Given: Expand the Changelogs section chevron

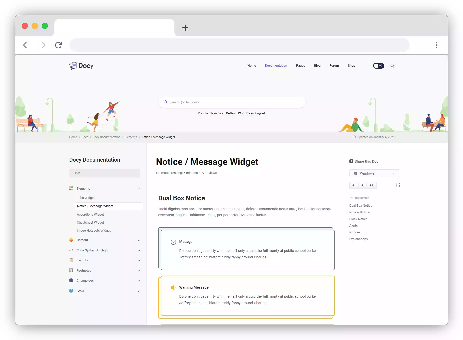Looking at the screenshot, I should point(139,281).
